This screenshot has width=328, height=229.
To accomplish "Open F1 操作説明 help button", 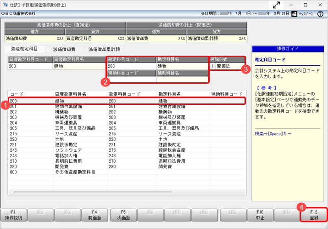I will [13, 215].
